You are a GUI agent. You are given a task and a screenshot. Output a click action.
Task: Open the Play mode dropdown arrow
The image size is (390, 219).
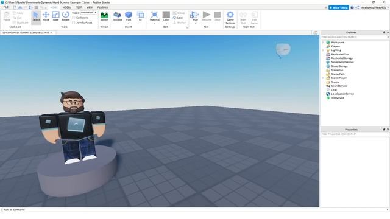(x=195, y=23)
